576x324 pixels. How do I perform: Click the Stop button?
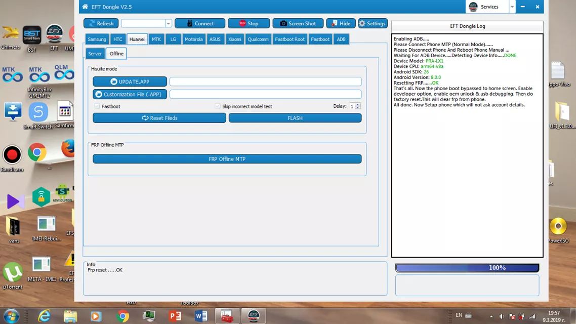(x=249, y=23)
